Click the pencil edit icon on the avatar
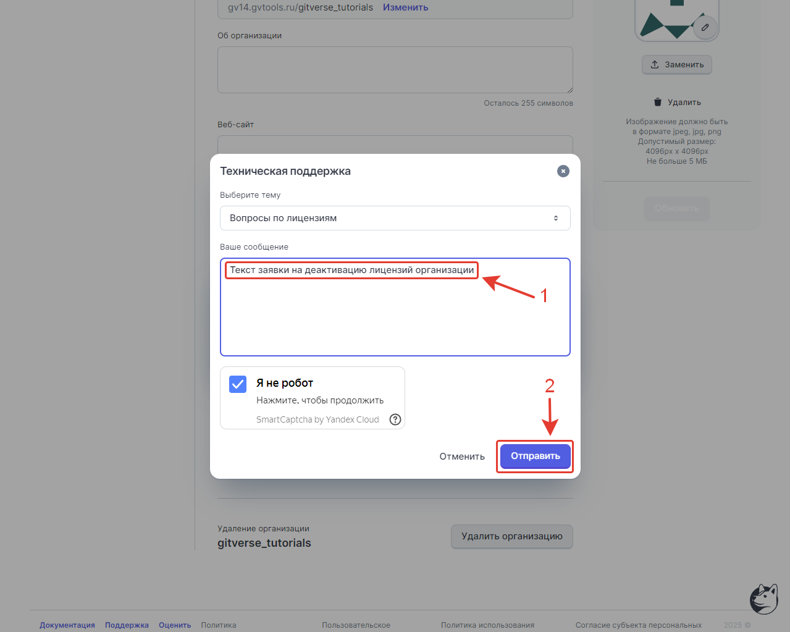 (705, 27)
